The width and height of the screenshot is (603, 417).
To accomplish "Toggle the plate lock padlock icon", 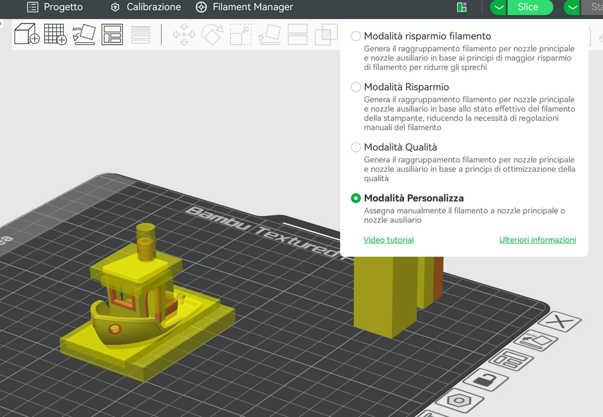I will point(486,380).
